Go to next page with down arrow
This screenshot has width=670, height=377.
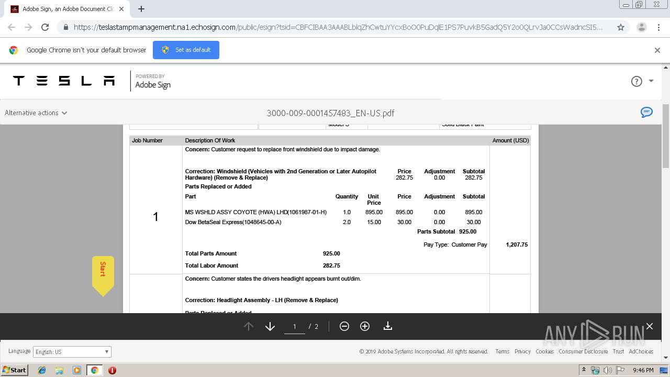click(x=270, y=326)
